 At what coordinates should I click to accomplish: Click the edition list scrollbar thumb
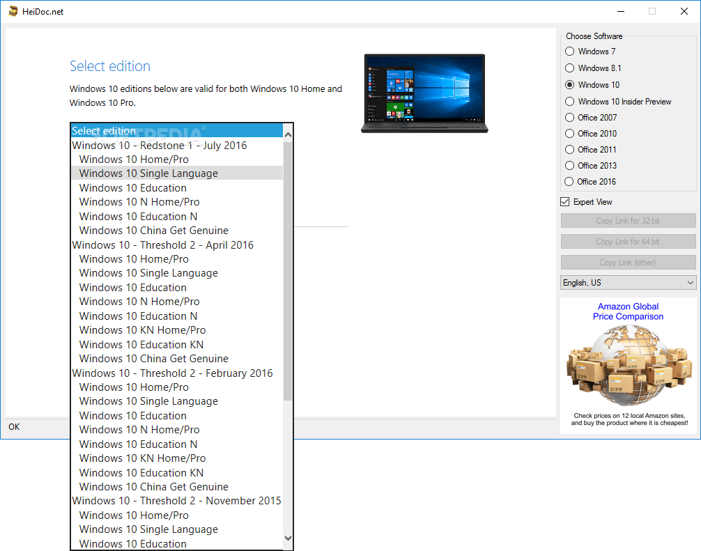coord(288,270)
